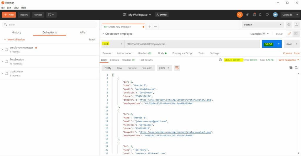Open the Send button dropdown arrow
This screenshot has width=301, height=156.
click(x=279, y=44)
